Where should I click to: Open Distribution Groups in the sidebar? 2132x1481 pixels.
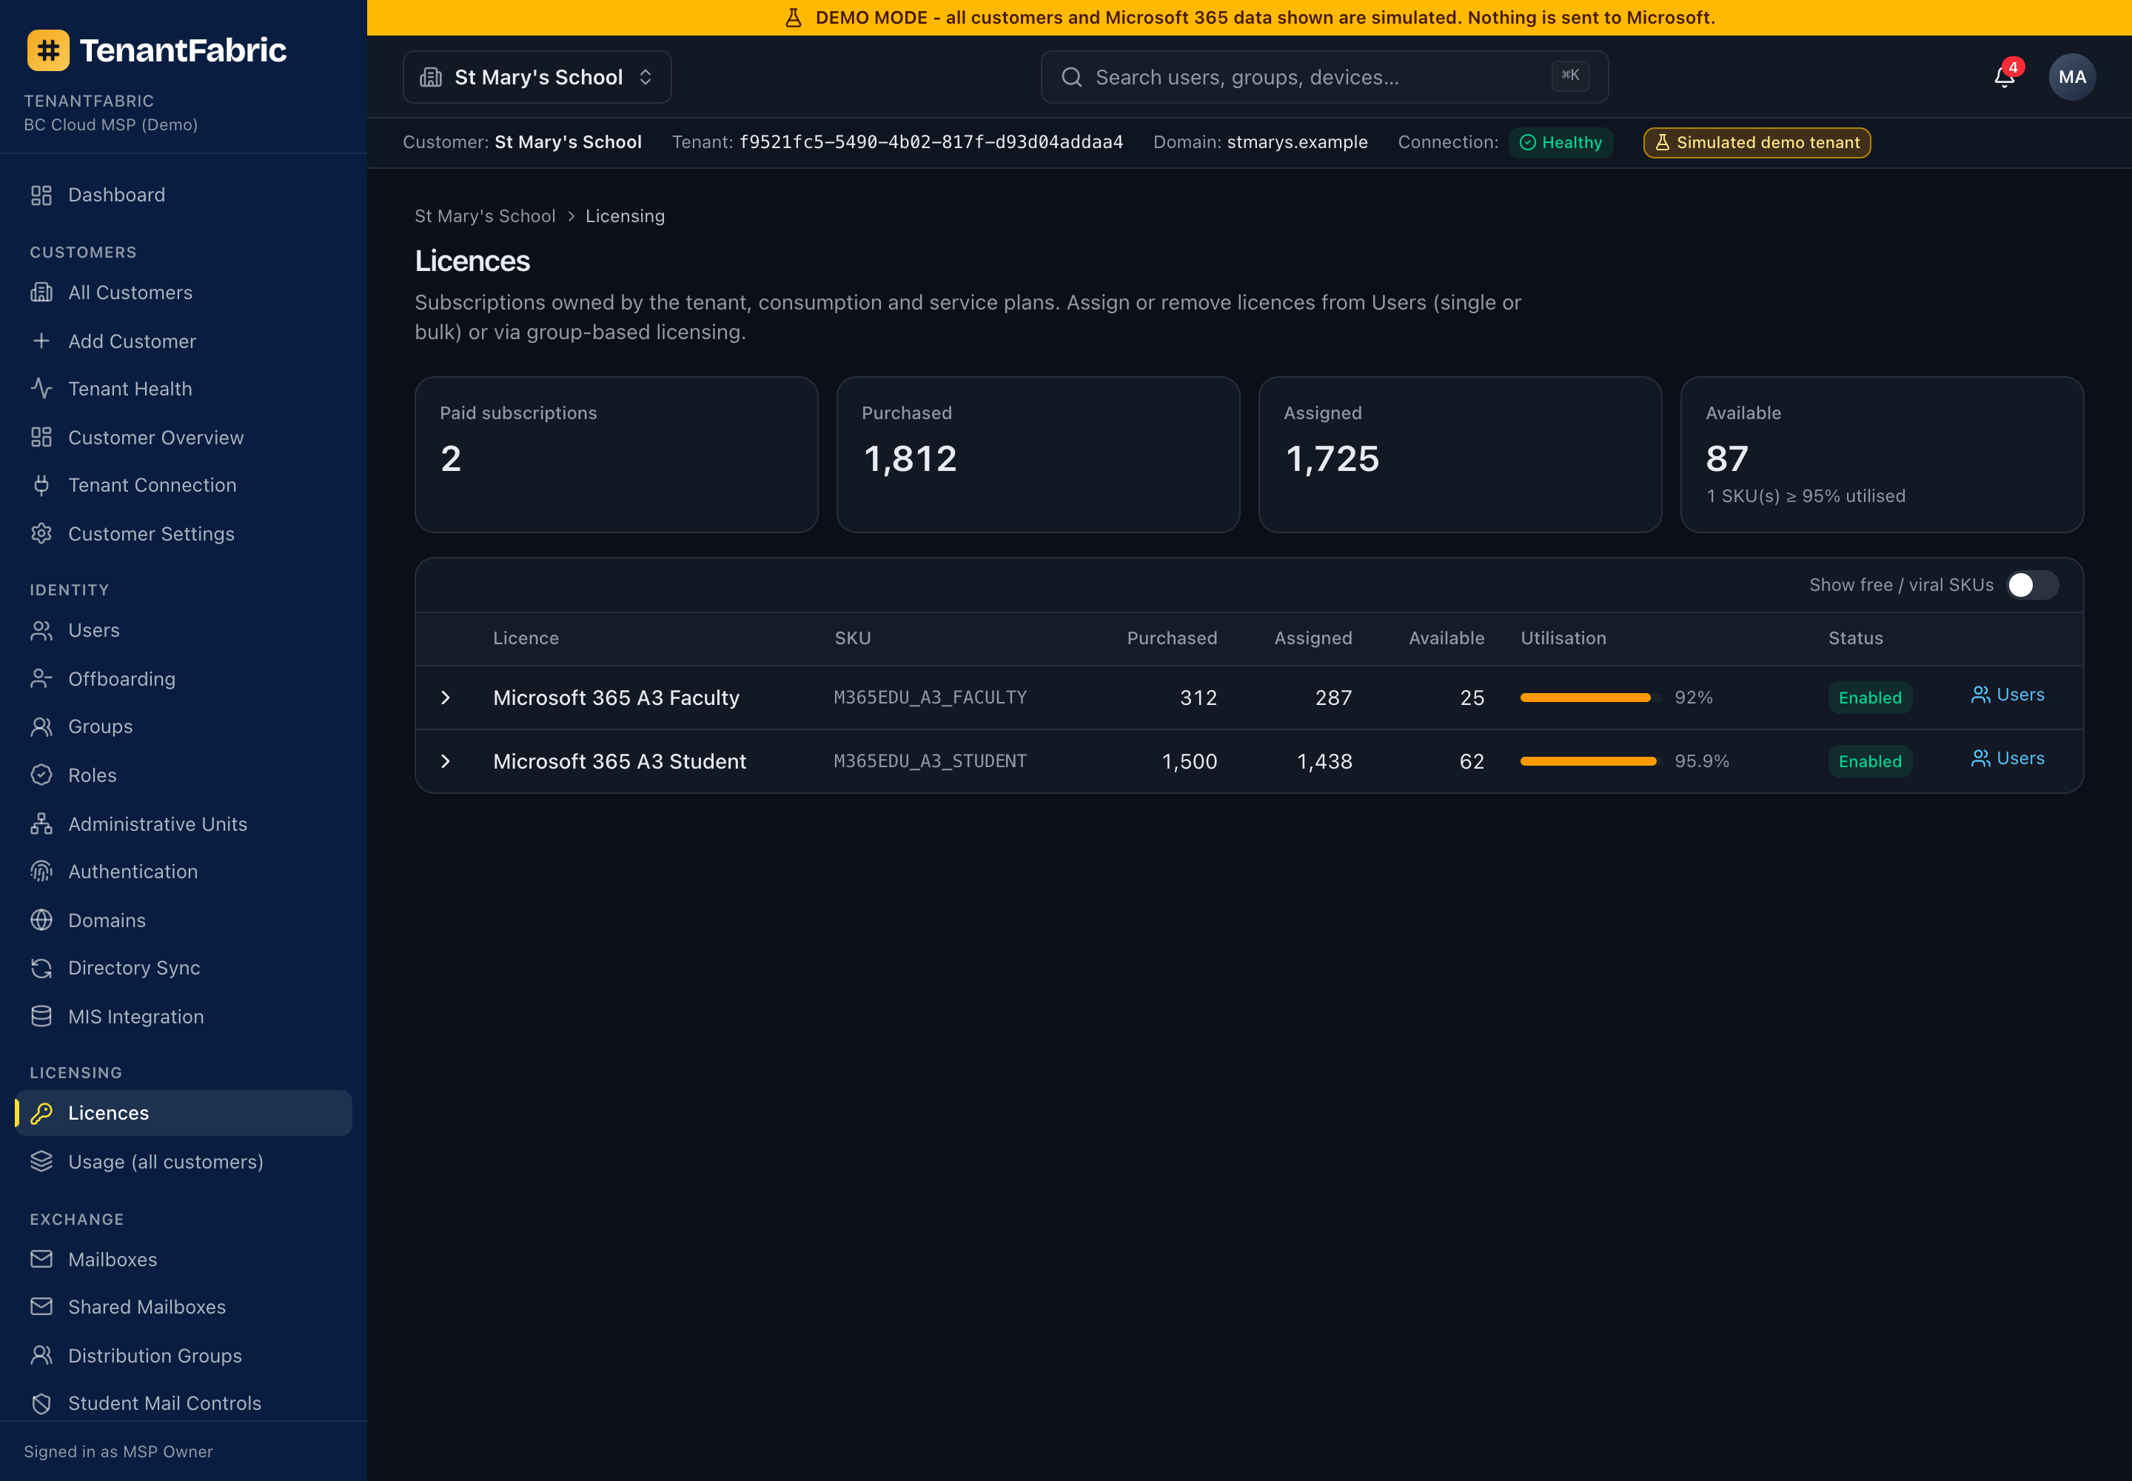pos(184,1356)
